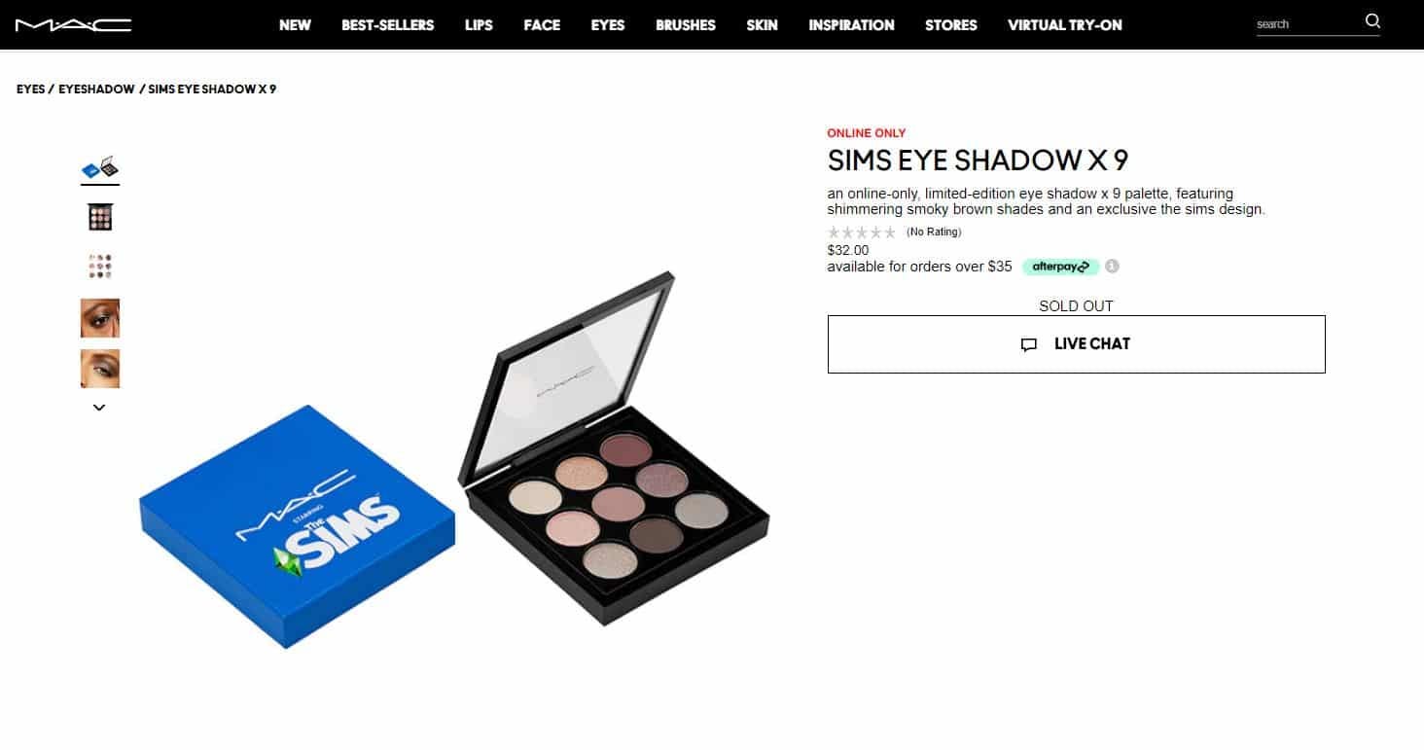Screen dimensions: 1424x750
Task: View the second eye model thumbnail
Action: pos(100,369)
